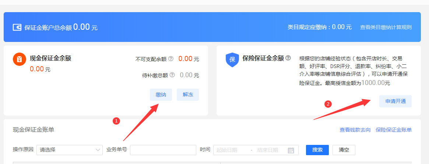
Task: Click the 清空 button
Action: tap(344, 150)
